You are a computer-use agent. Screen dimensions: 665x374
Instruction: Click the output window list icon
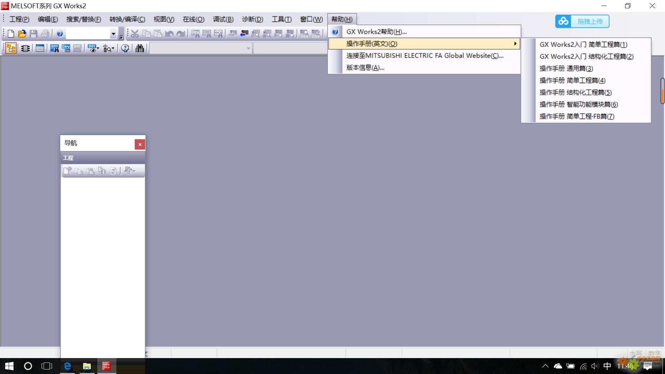click(40, 48)
